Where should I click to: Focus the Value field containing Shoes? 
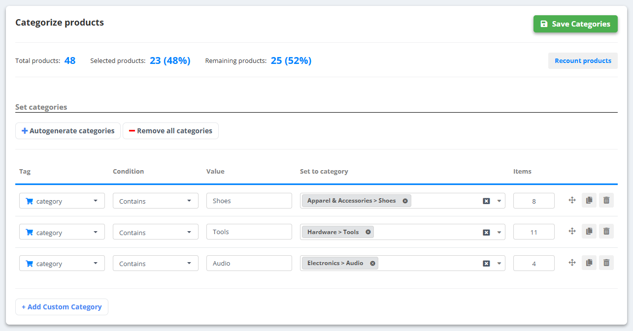[249, 201]
